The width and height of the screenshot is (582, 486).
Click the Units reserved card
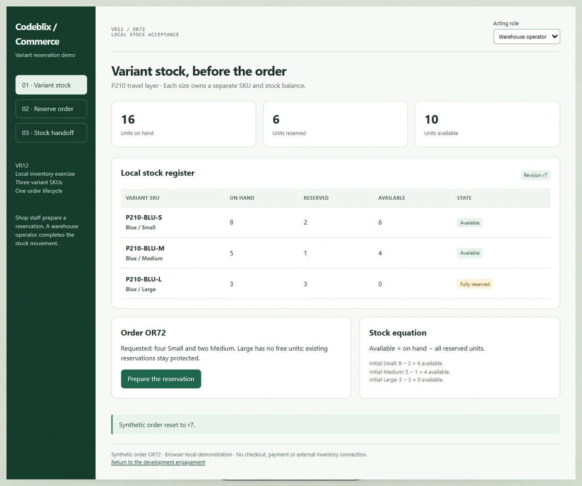pyautogui.click(x=336, y=124)
